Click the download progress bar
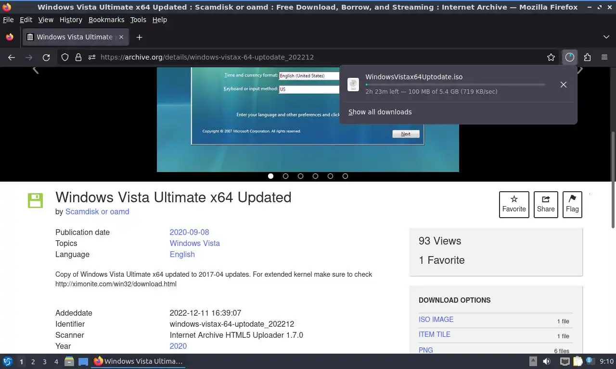 (455, 85)
